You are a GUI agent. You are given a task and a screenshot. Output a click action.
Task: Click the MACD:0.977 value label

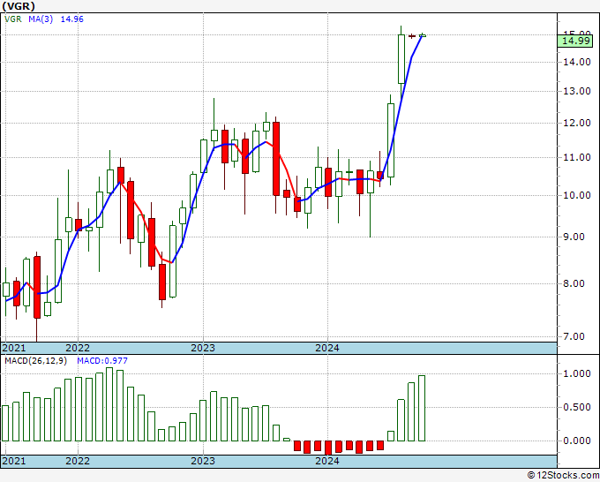pos(102,361)
